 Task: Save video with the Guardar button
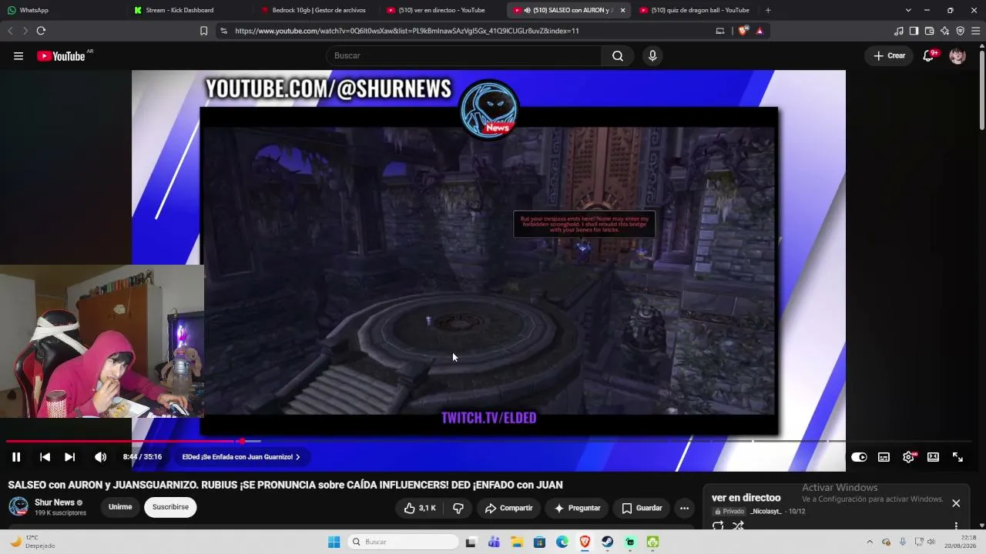click(642, 508)
